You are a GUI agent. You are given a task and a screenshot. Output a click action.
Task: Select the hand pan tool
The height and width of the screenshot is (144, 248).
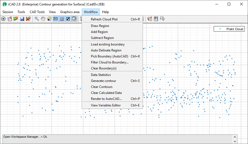click(x=43, y=19)
